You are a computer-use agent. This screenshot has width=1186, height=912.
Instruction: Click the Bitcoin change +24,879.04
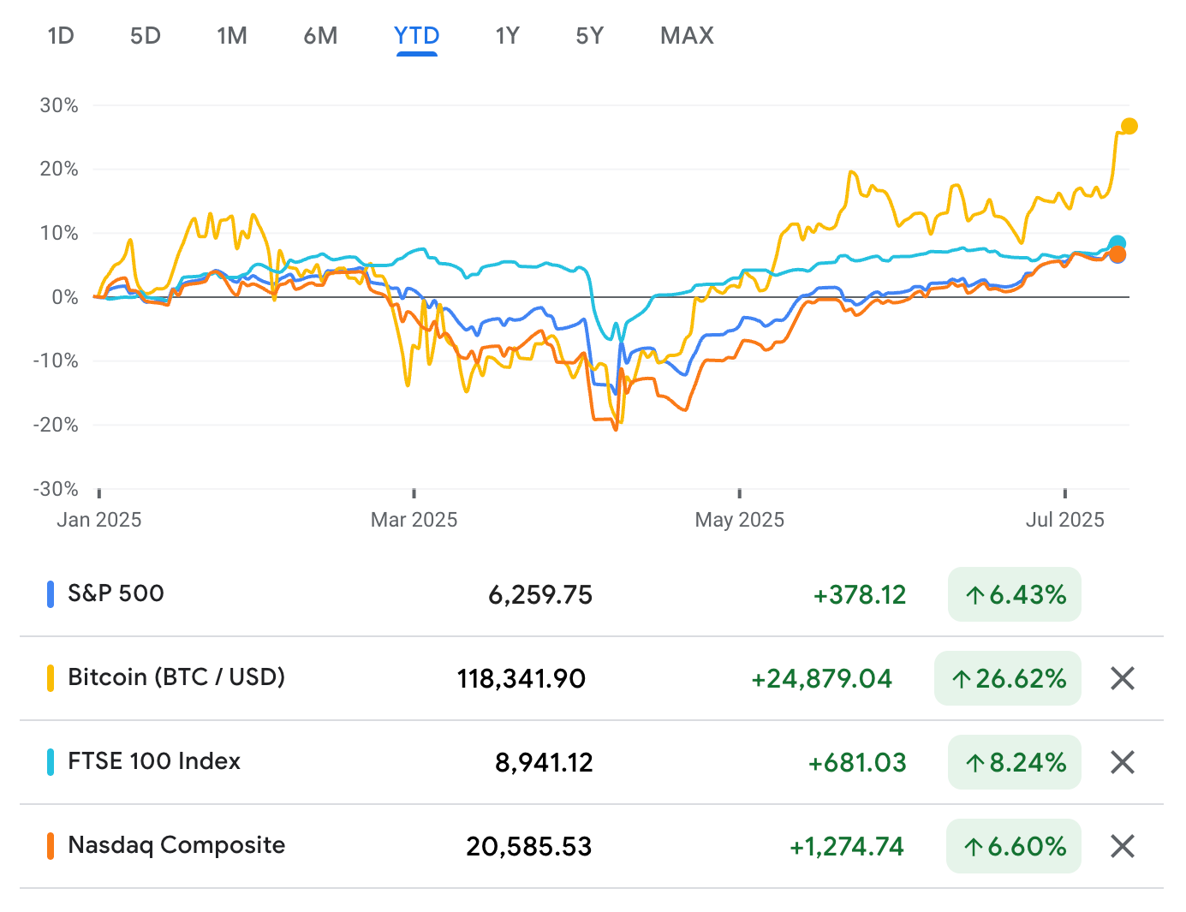point(822,679)
